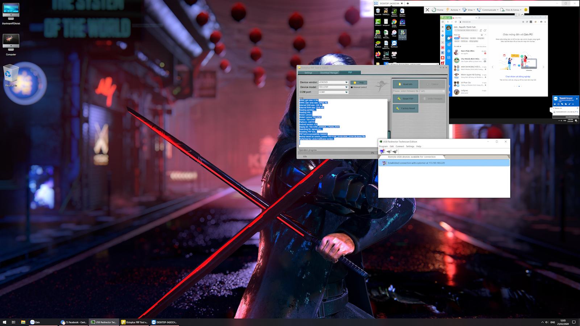This screenshot has height=326, width=580.
Task: Open Connect menu in USB Redirector
Action: pos(400,146)
